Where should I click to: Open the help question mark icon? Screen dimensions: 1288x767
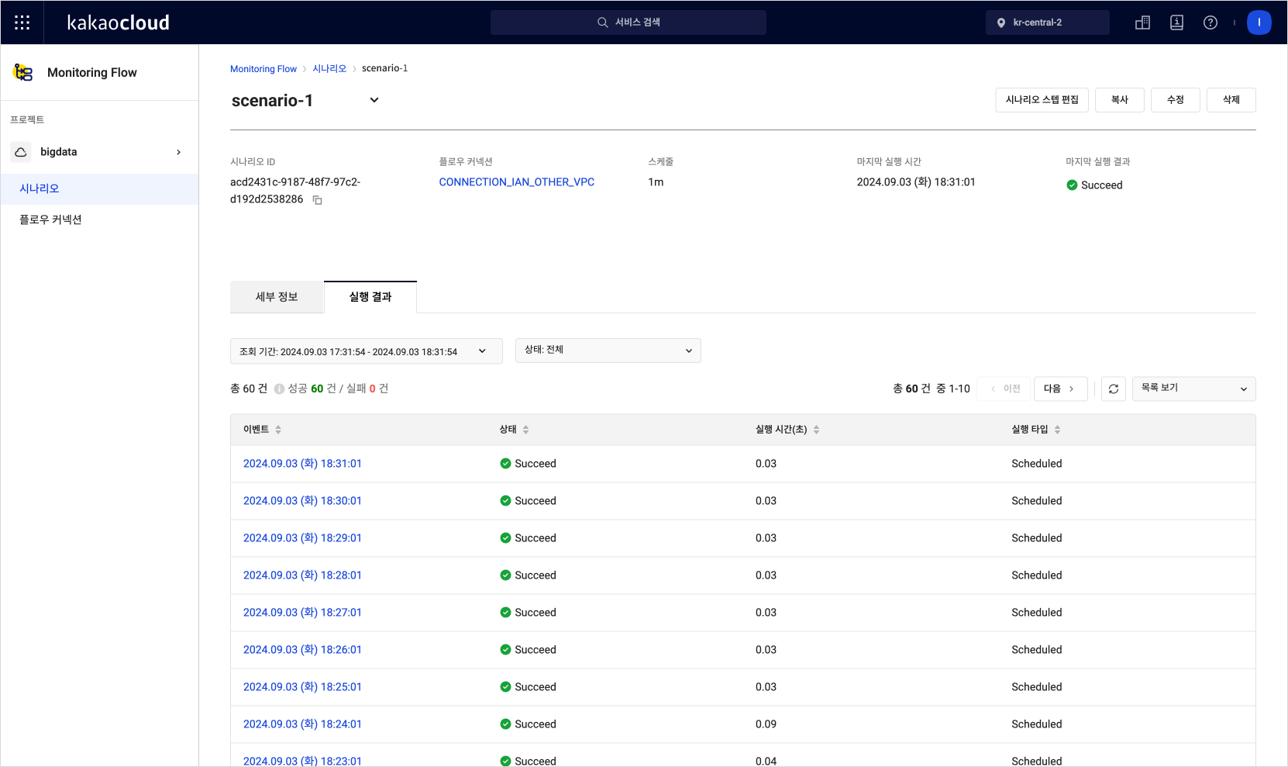click(x=1211, y=22)
